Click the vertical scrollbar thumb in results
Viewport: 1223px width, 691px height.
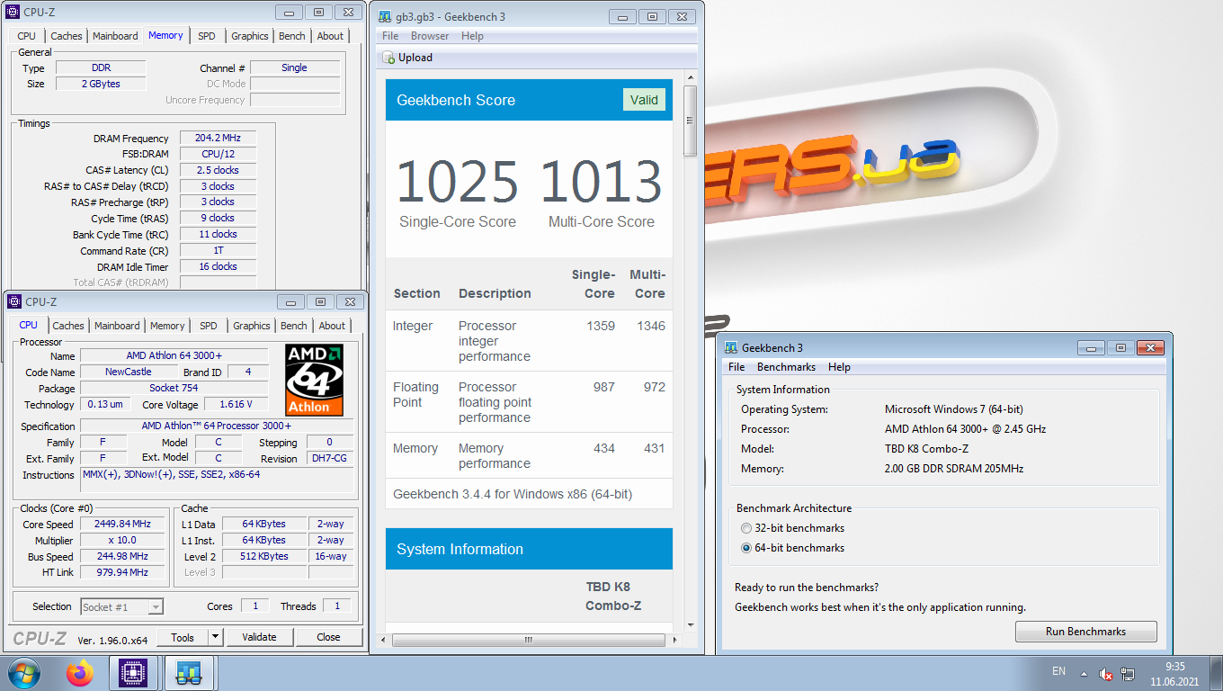(x=691, y=121)
